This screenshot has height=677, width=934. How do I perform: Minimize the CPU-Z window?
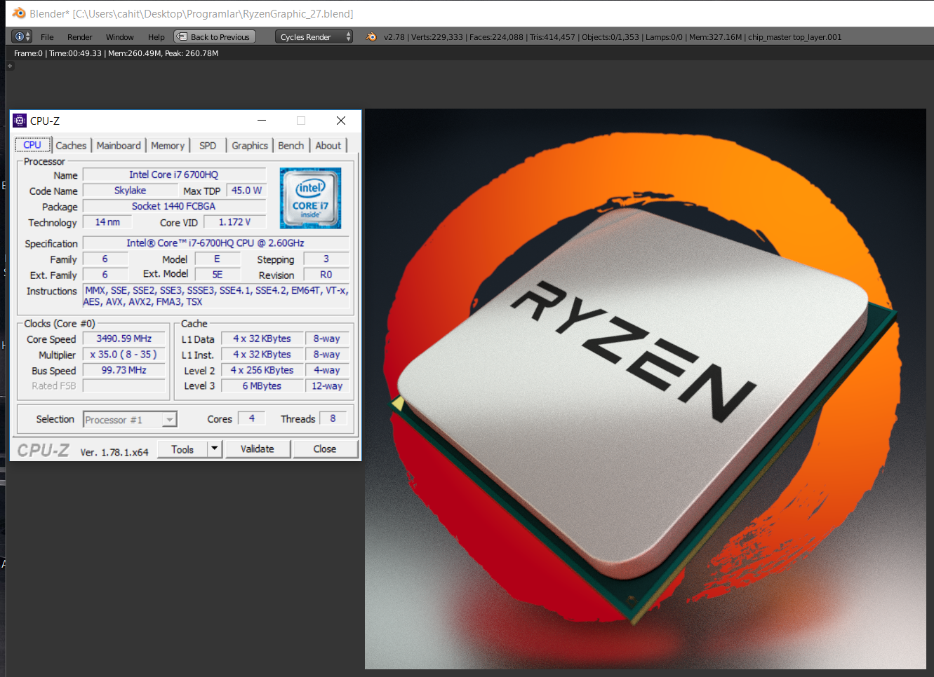(x=262, y=121)
